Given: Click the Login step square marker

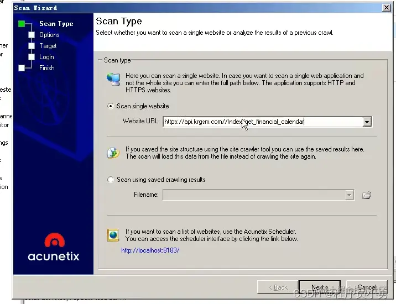Looking at the screenshot, I should tap(32, 57).
